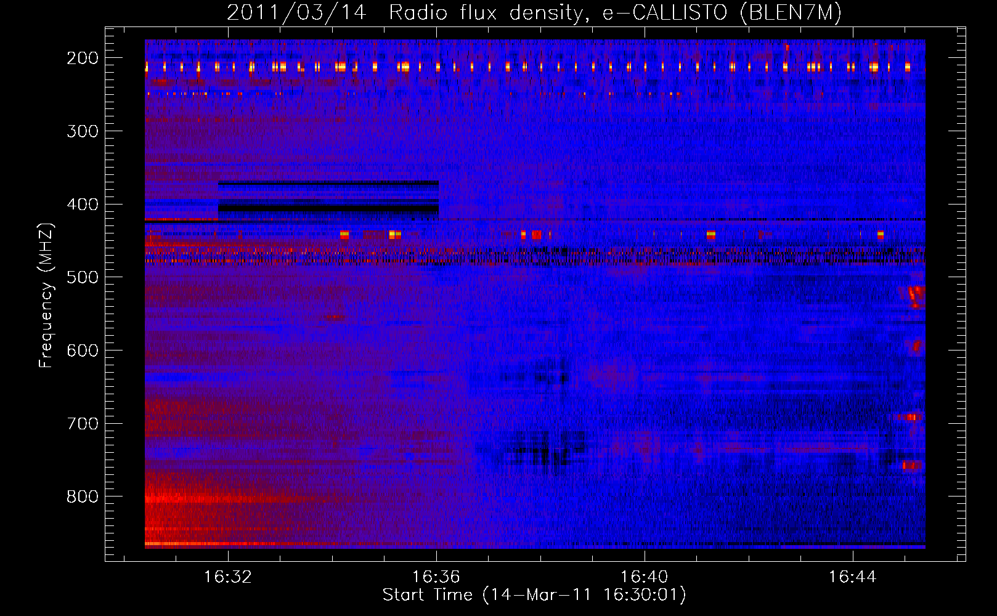Click the black rectangular data gap near 400 MHz
997x616 pixels.
point(328,198)
